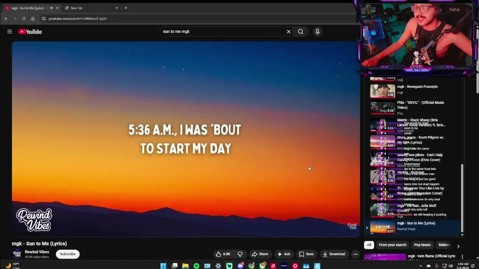Download the video
The image size is (479, 269).
(334, 254)
